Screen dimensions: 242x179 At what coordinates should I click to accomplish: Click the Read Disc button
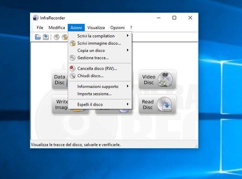pos(157,105)
